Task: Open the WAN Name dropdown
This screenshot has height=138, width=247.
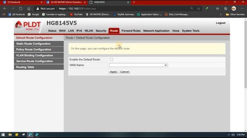Action: pos(138,65)
